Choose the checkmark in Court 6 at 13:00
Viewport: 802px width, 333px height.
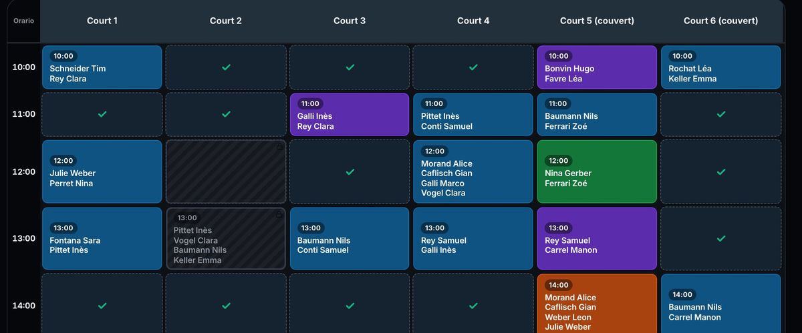721,238
